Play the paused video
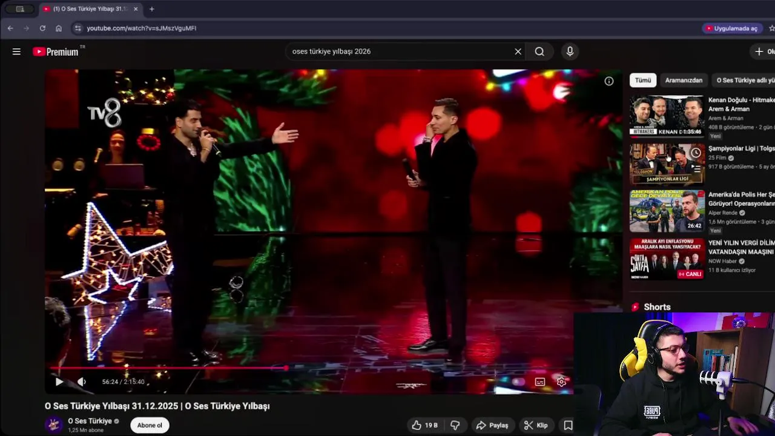The image size is (775, 436). click(59, 381)
